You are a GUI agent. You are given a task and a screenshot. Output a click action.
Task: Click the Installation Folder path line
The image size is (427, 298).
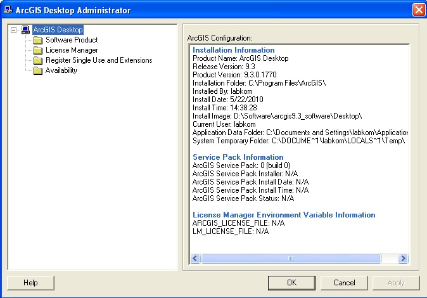[x=259, y=83]
